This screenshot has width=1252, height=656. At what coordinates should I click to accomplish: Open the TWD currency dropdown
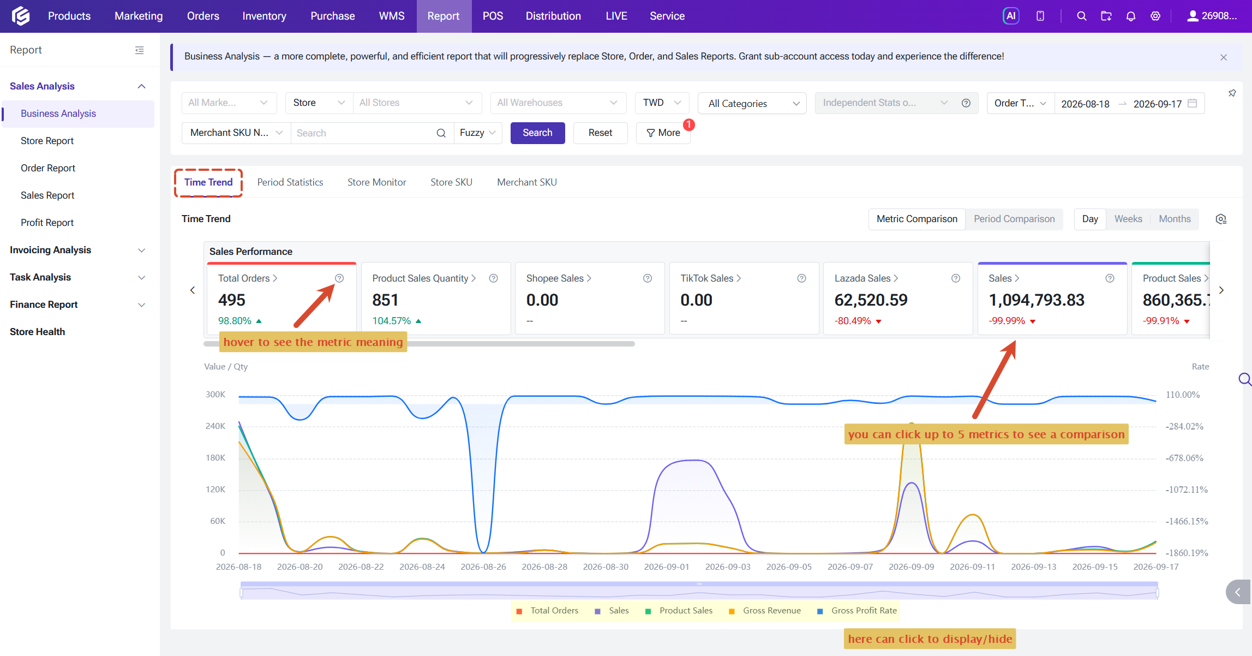(662, 103)
